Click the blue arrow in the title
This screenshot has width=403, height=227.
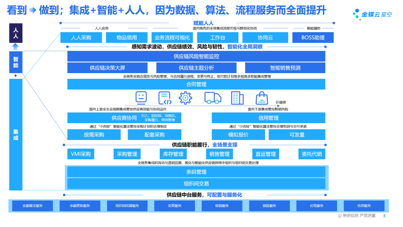[x=32, y=10]
